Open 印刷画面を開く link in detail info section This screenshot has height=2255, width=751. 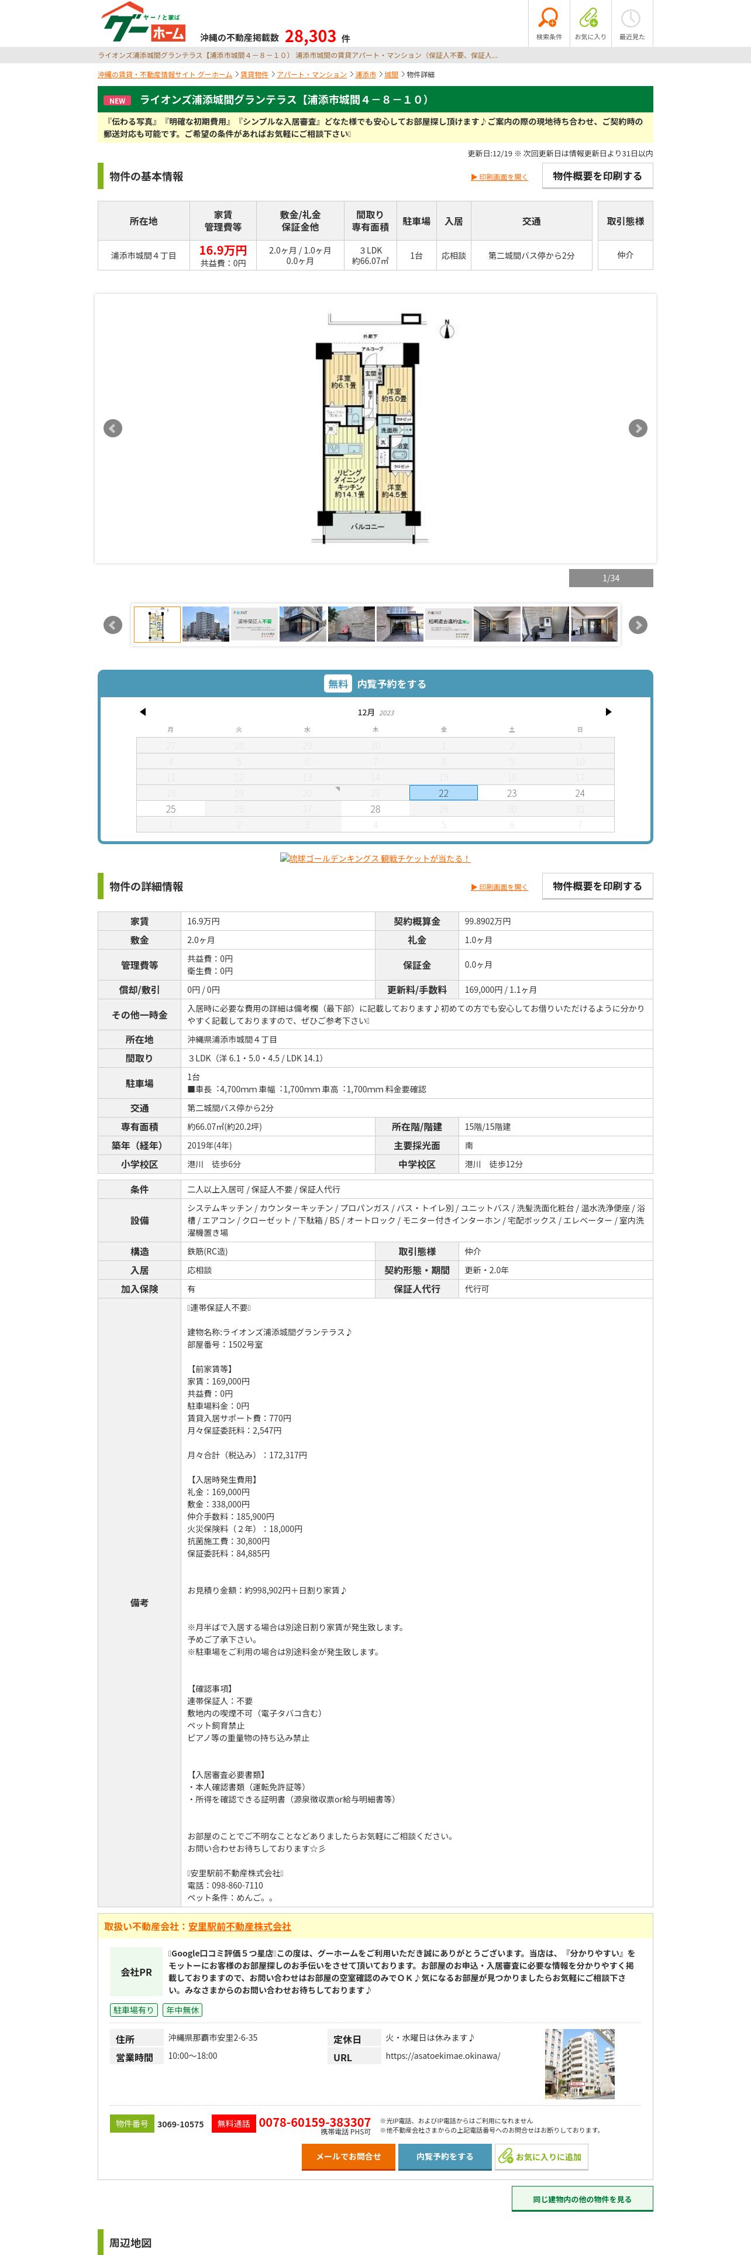pos(499,887)
